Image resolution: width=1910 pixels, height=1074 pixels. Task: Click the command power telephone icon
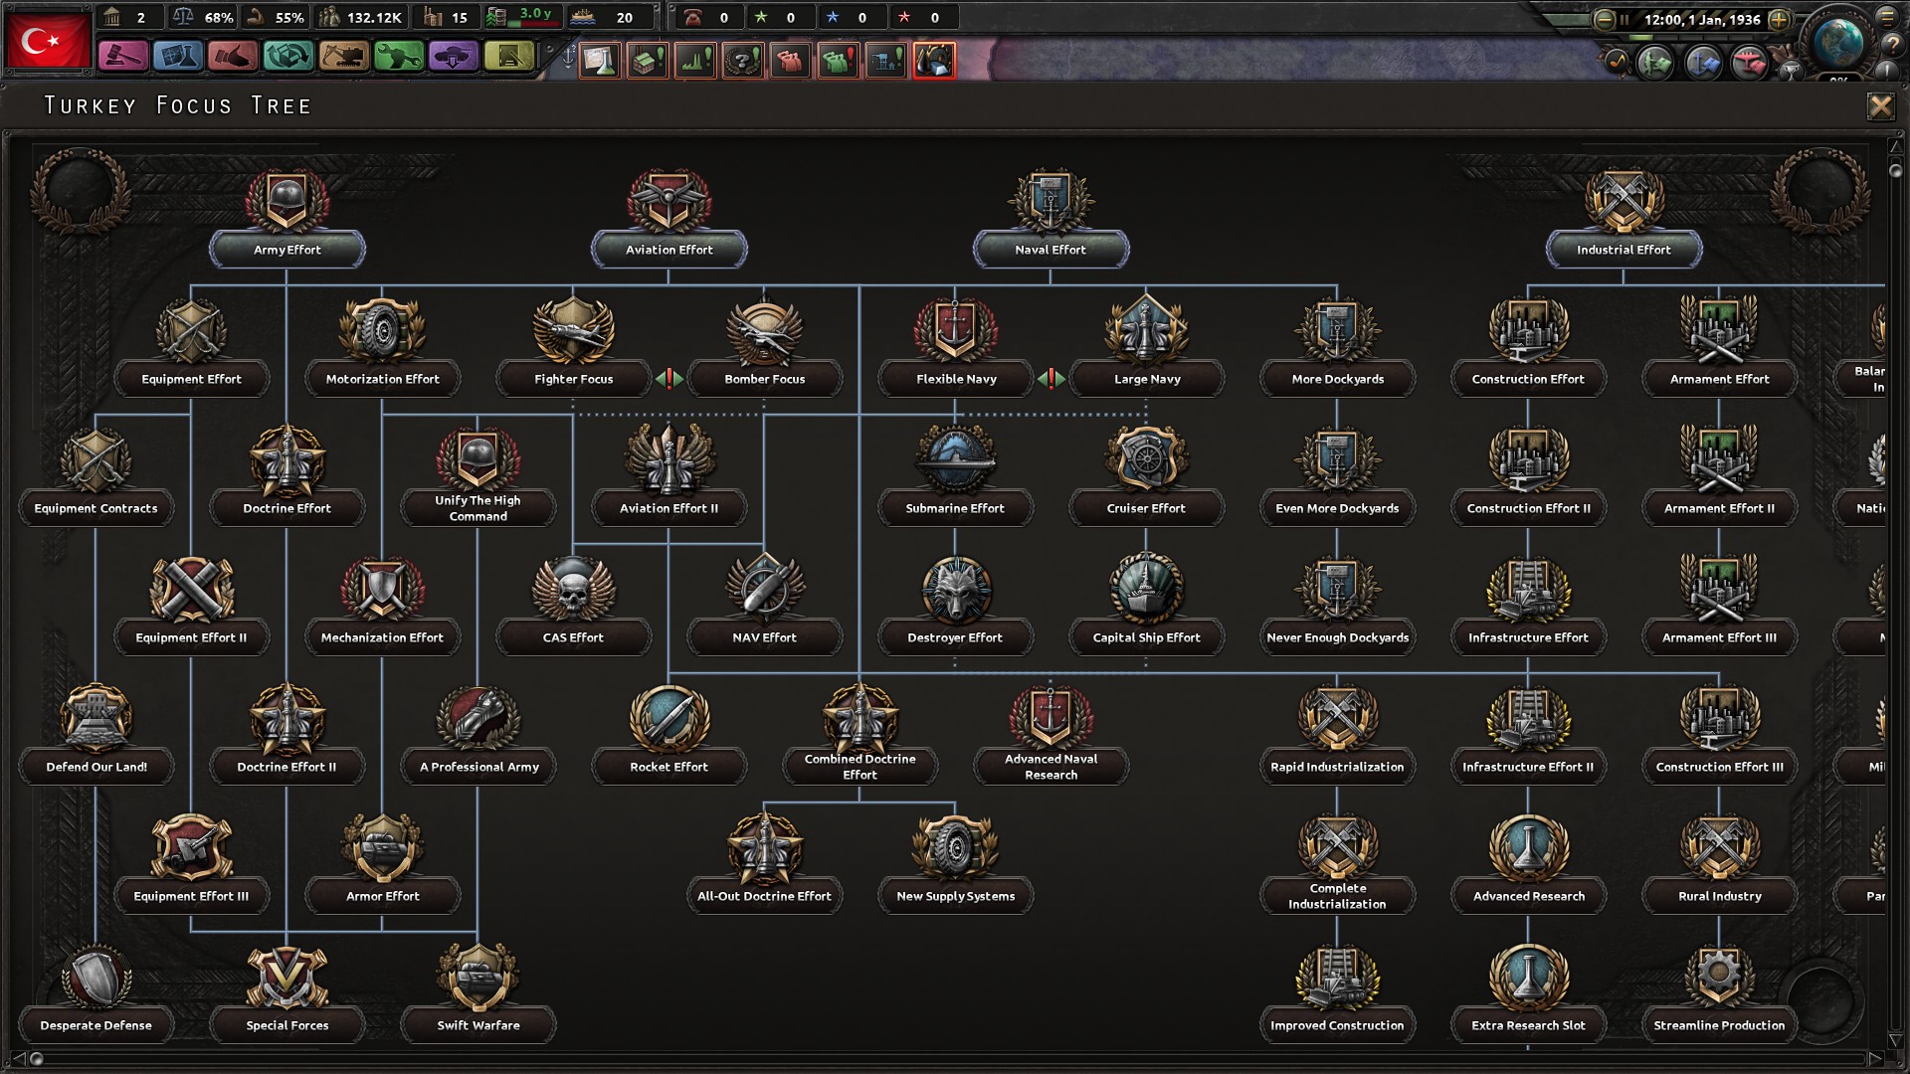point(692,17)
